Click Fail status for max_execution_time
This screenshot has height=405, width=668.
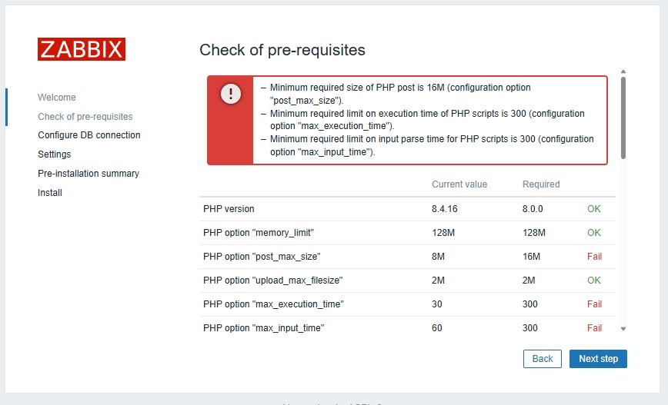pyautogui.click(x=594, y=304)
